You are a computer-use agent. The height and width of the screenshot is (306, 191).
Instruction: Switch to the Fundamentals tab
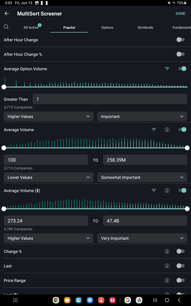182,28
